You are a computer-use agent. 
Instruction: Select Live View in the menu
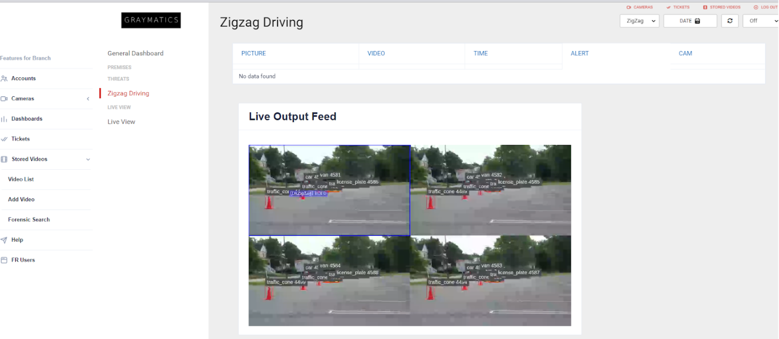122,122
